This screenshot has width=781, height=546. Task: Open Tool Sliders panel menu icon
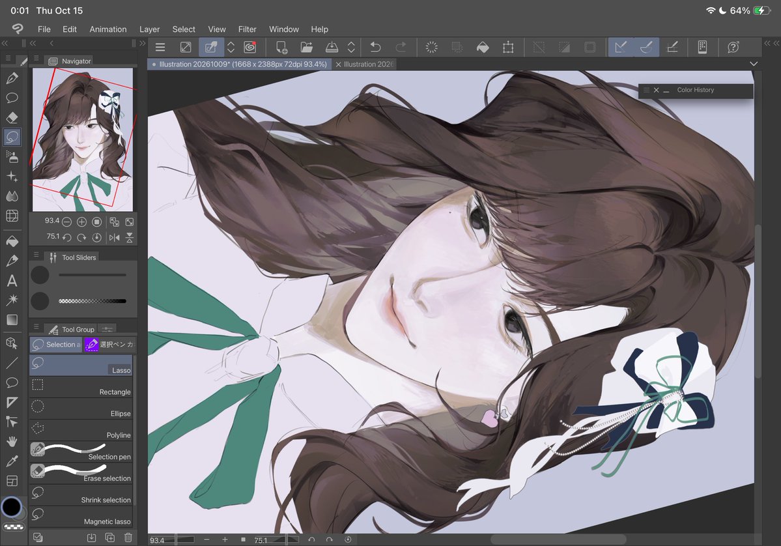click(36, 255)
